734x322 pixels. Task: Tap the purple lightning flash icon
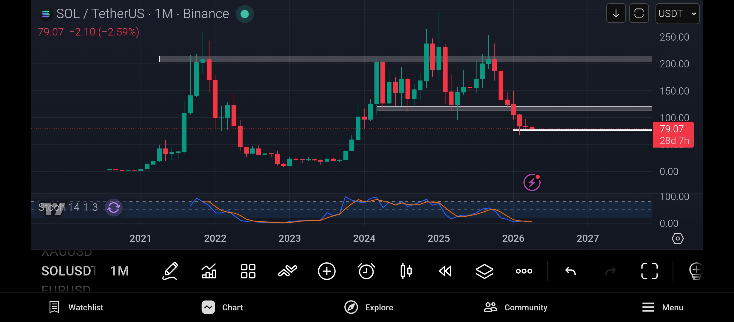point(532,182)
